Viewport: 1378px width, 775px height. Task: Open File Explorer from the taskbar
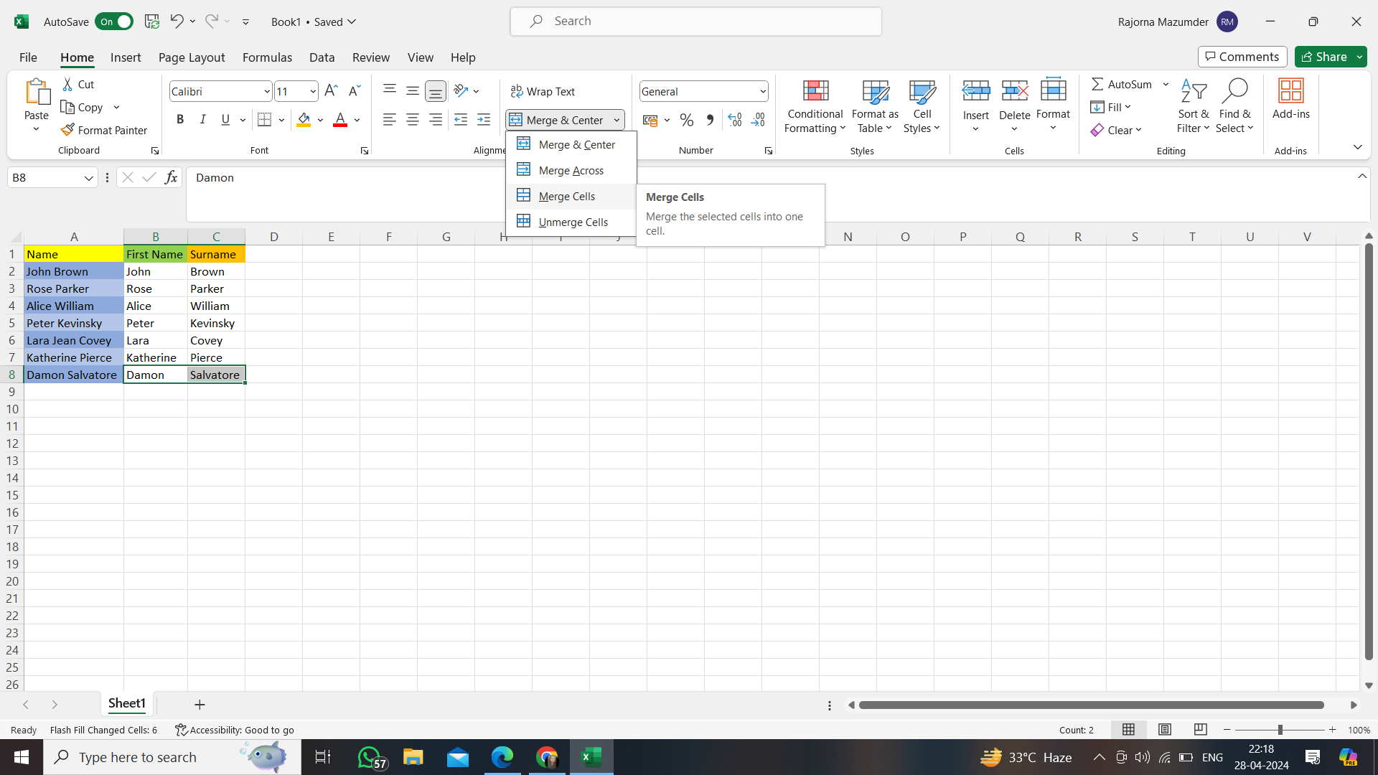click(413, 757)
